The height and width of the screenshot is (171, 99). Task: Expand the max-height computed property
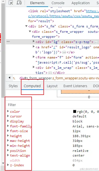pos(8,140)
